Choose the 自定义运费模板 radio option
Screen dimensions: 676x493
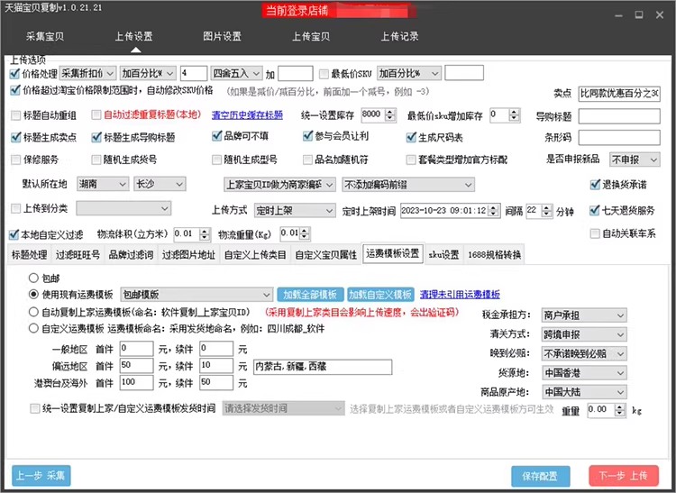[34, 329]
